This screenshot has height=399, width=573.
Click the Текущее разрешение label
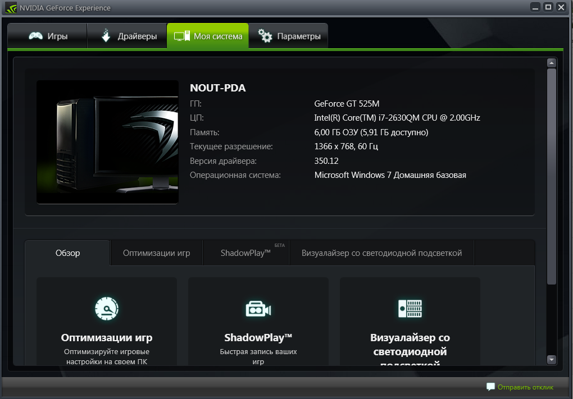231,146
